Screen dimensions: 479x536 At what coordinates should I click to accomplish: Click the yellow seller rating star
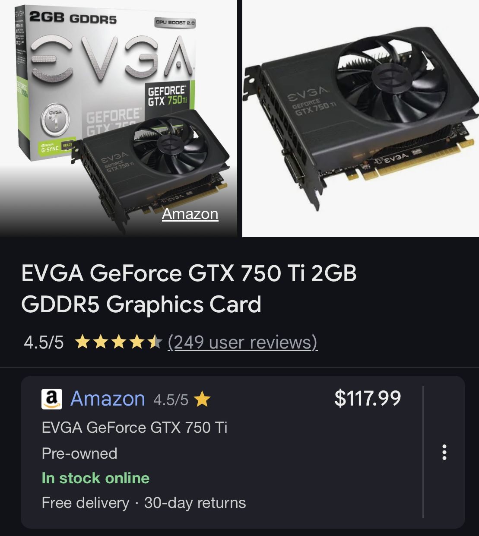tap(202, 400)
